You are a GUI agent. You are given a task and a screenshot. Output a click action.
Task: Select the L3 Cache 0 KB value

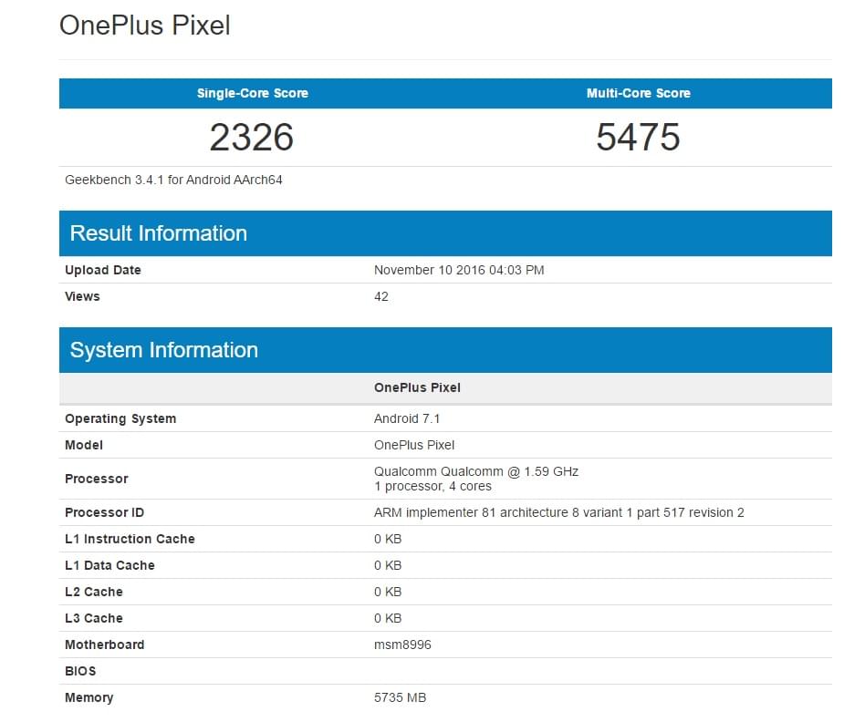388,618
